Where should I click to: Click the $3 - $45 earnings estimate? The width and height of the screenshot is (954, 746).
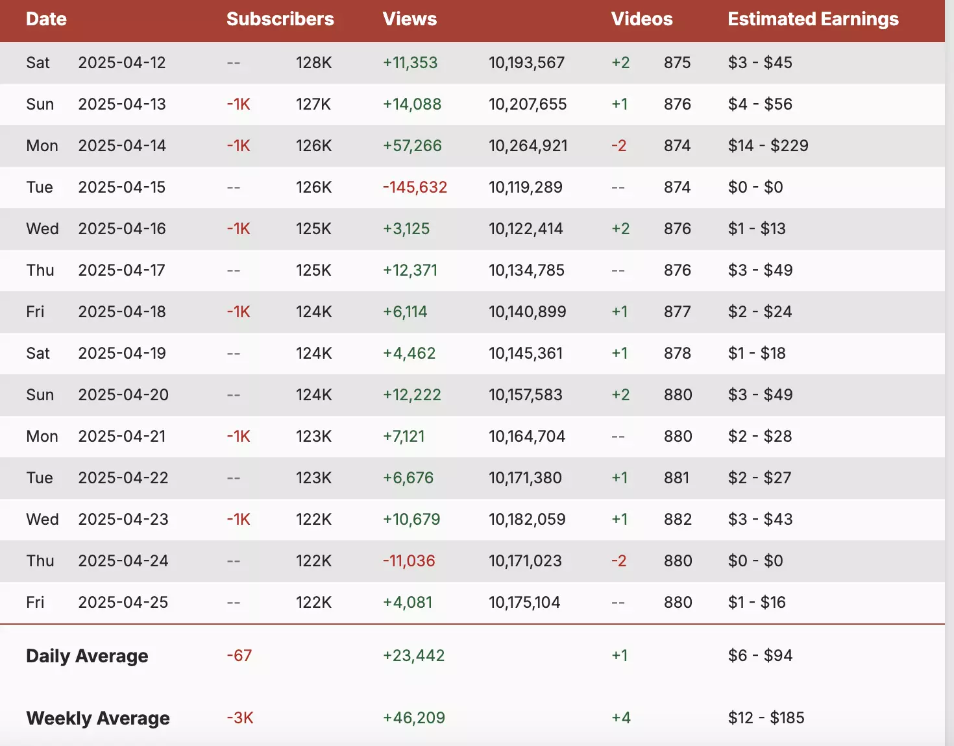760,63
